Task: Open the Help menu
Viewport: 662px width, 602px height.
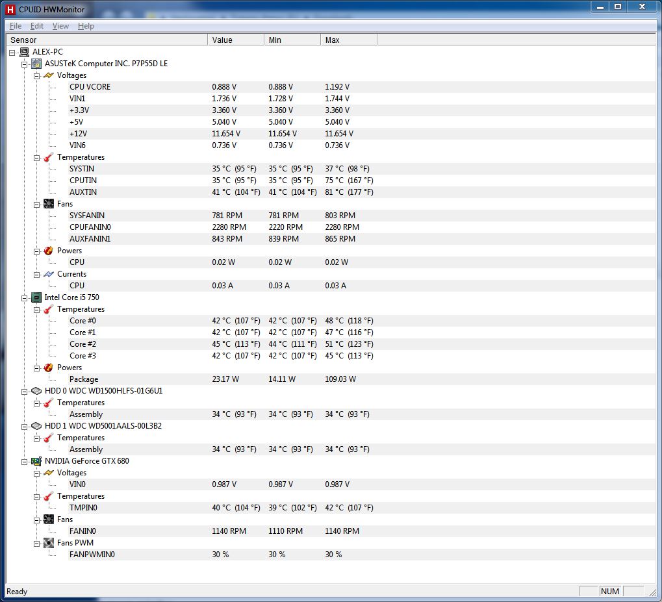Action: click(86, 26)
